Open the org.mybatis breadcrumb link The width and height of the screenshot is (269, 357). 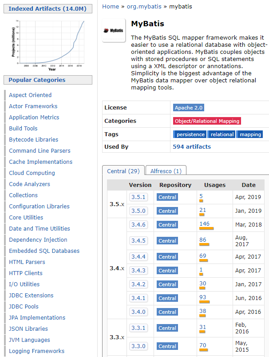(144, 7)
